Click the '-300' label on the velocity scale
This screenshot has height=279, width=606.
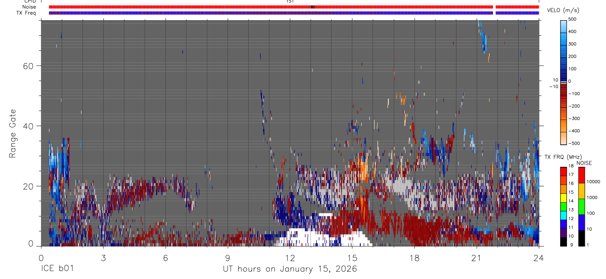tap(574, 118)
